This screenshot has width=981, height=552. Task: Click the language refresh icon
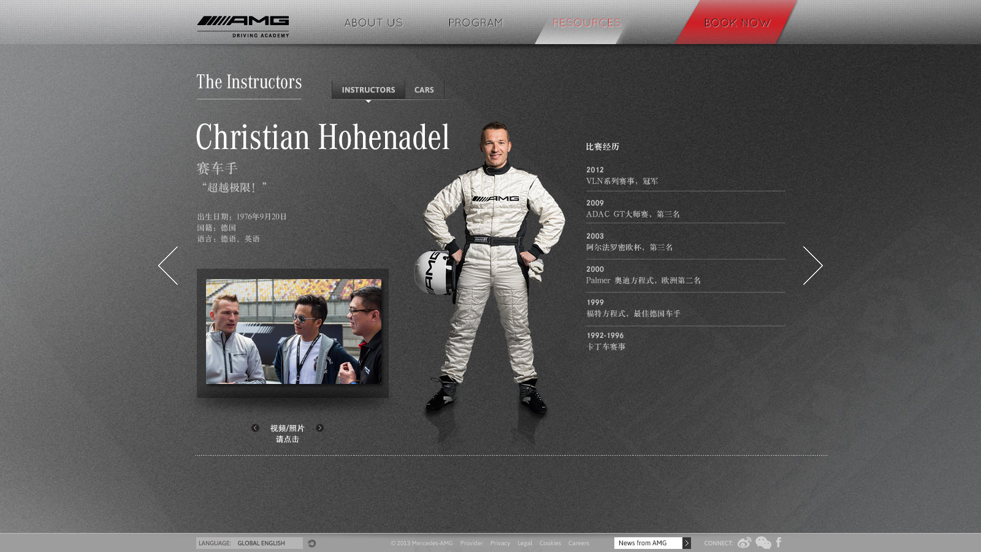tap(312, 543)
